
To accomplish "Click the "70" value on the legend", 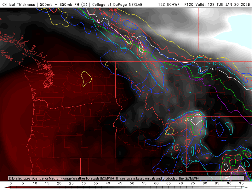I will [x=180, y=183].
